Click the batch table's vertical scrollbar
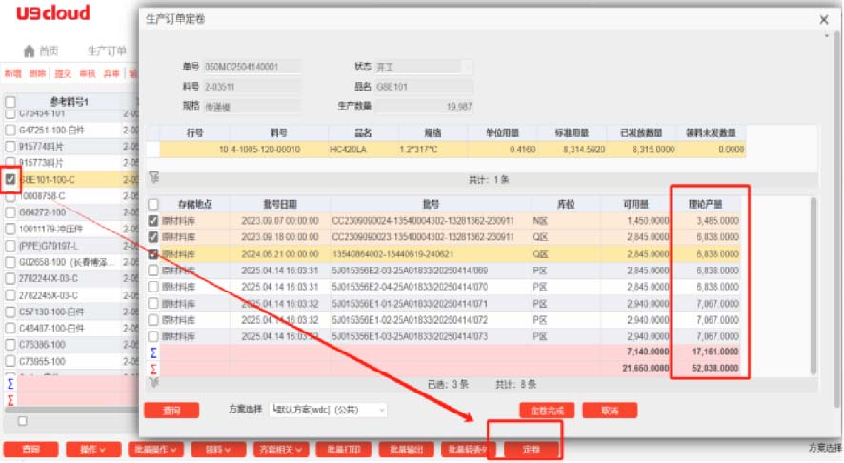 (813, 286)
